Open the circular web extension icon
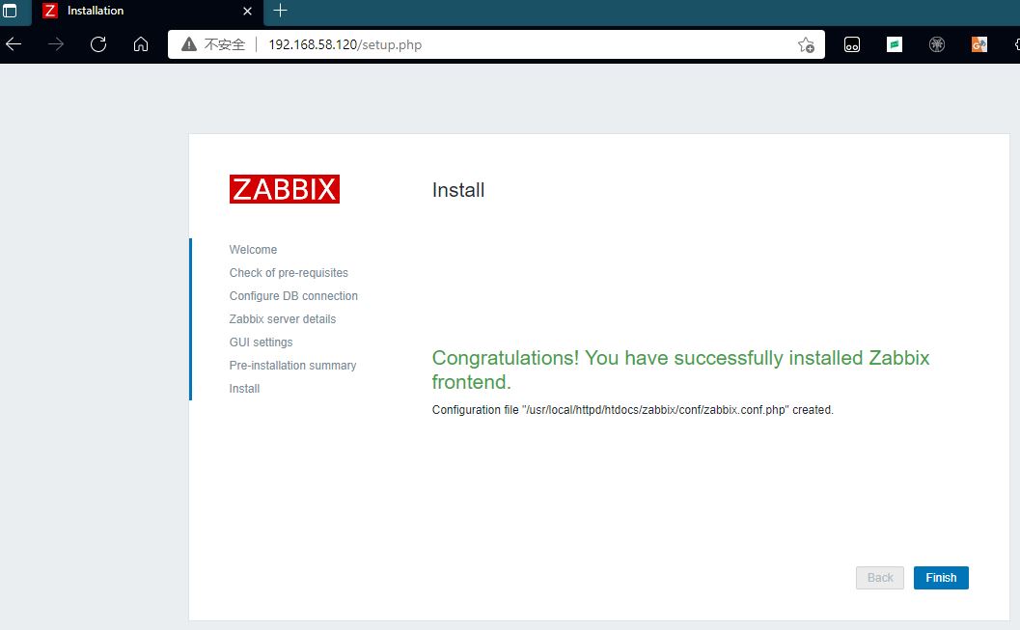This screenshot has height=630, width=1020. (937, 44)
